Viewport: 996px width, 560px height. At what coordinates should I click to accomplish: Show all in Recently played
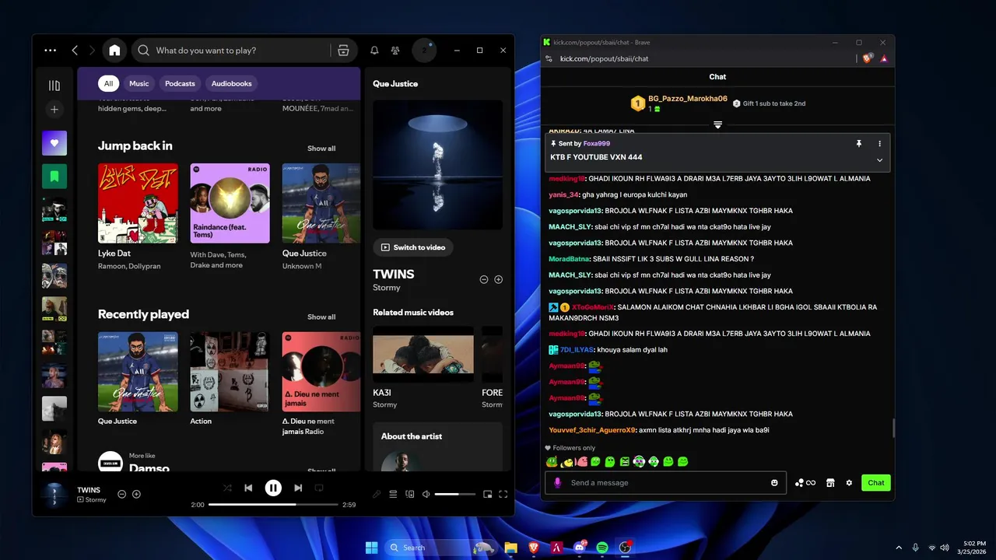click(x=321, y=317)
